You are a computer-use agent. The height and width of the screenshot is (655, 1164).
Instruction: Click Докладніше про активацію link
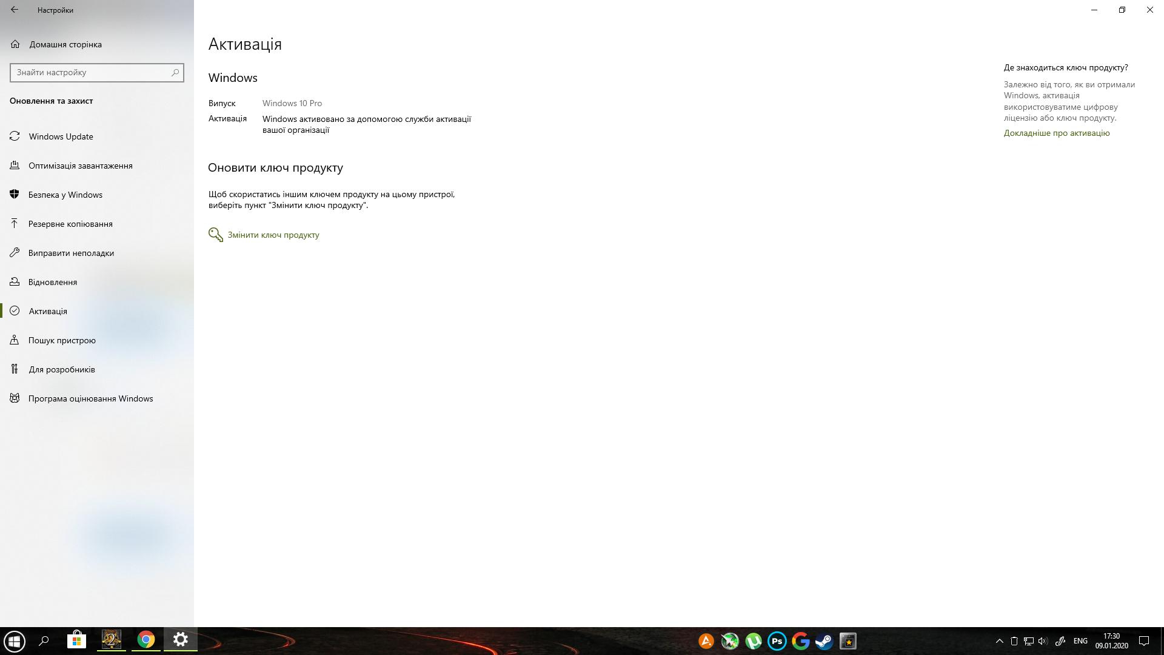[1057, 132]
